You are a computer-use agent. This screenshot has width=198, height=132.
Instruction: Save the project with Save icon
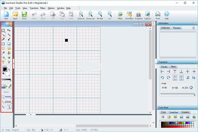(24, 16)
